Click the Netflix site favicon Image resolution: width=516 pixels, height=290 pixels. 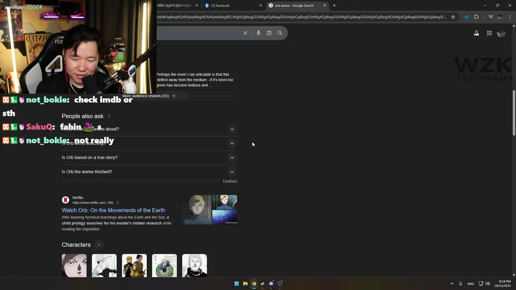tap(65, 200)
